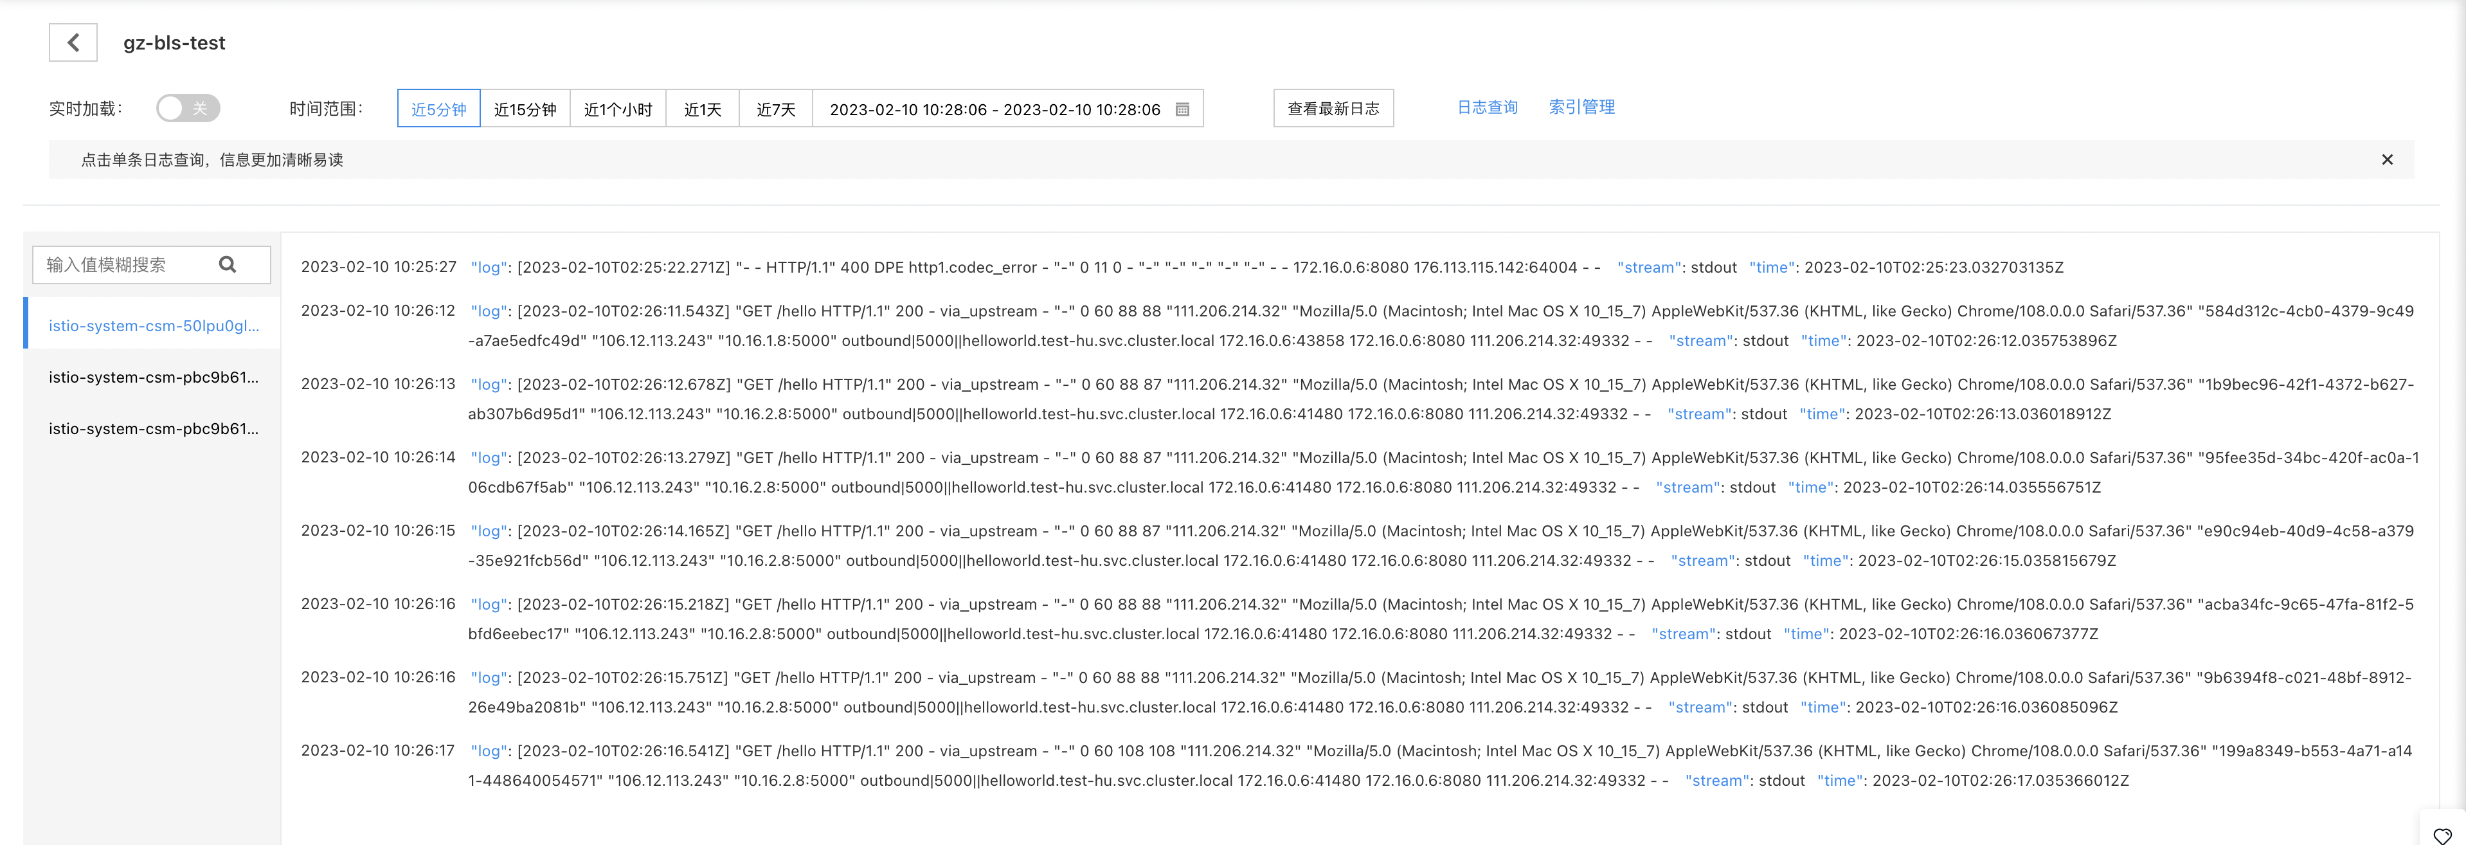Screen dimensions: 2466x845
Task: Open the calendar icon in the date range field
Action: pos(1182,109)
